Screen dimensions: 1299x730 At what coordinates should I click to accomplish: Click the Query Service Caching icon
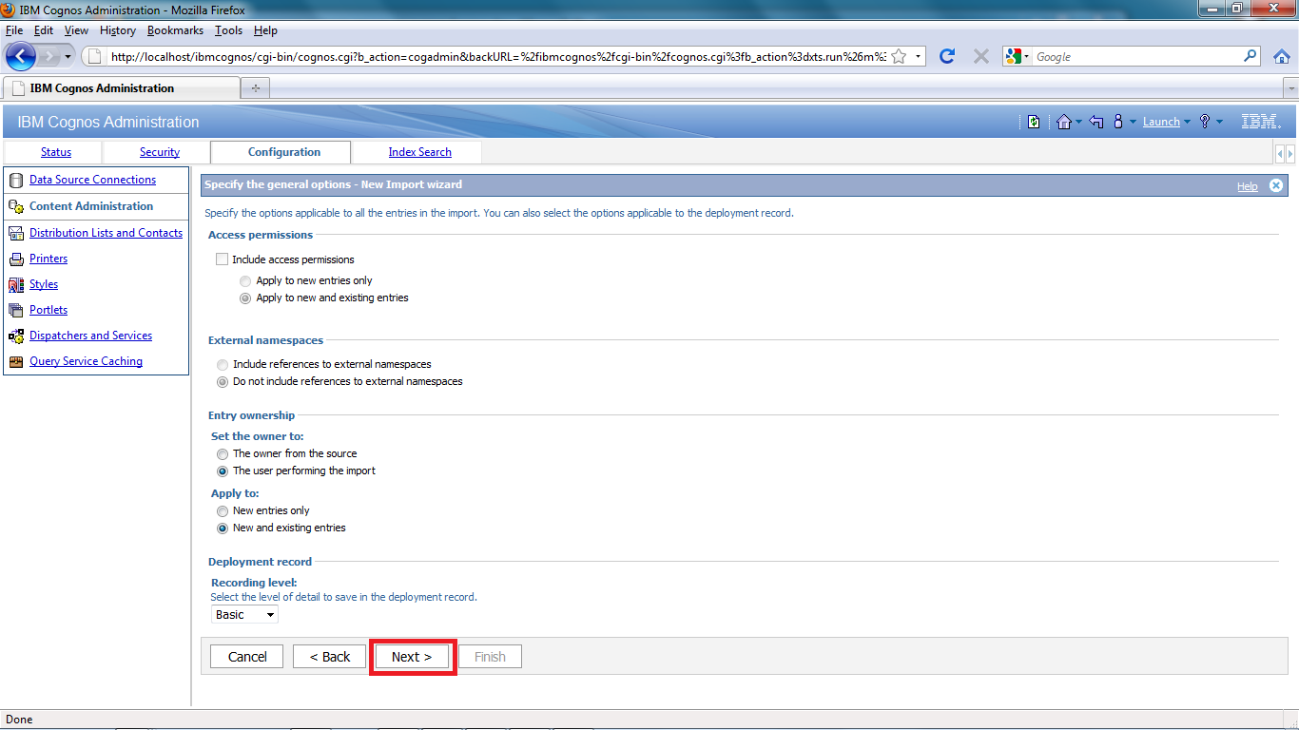point(15,361)
